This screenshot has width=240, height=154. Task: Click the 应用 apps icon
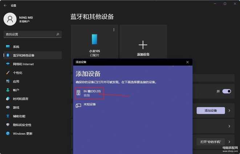pos(8,81)
